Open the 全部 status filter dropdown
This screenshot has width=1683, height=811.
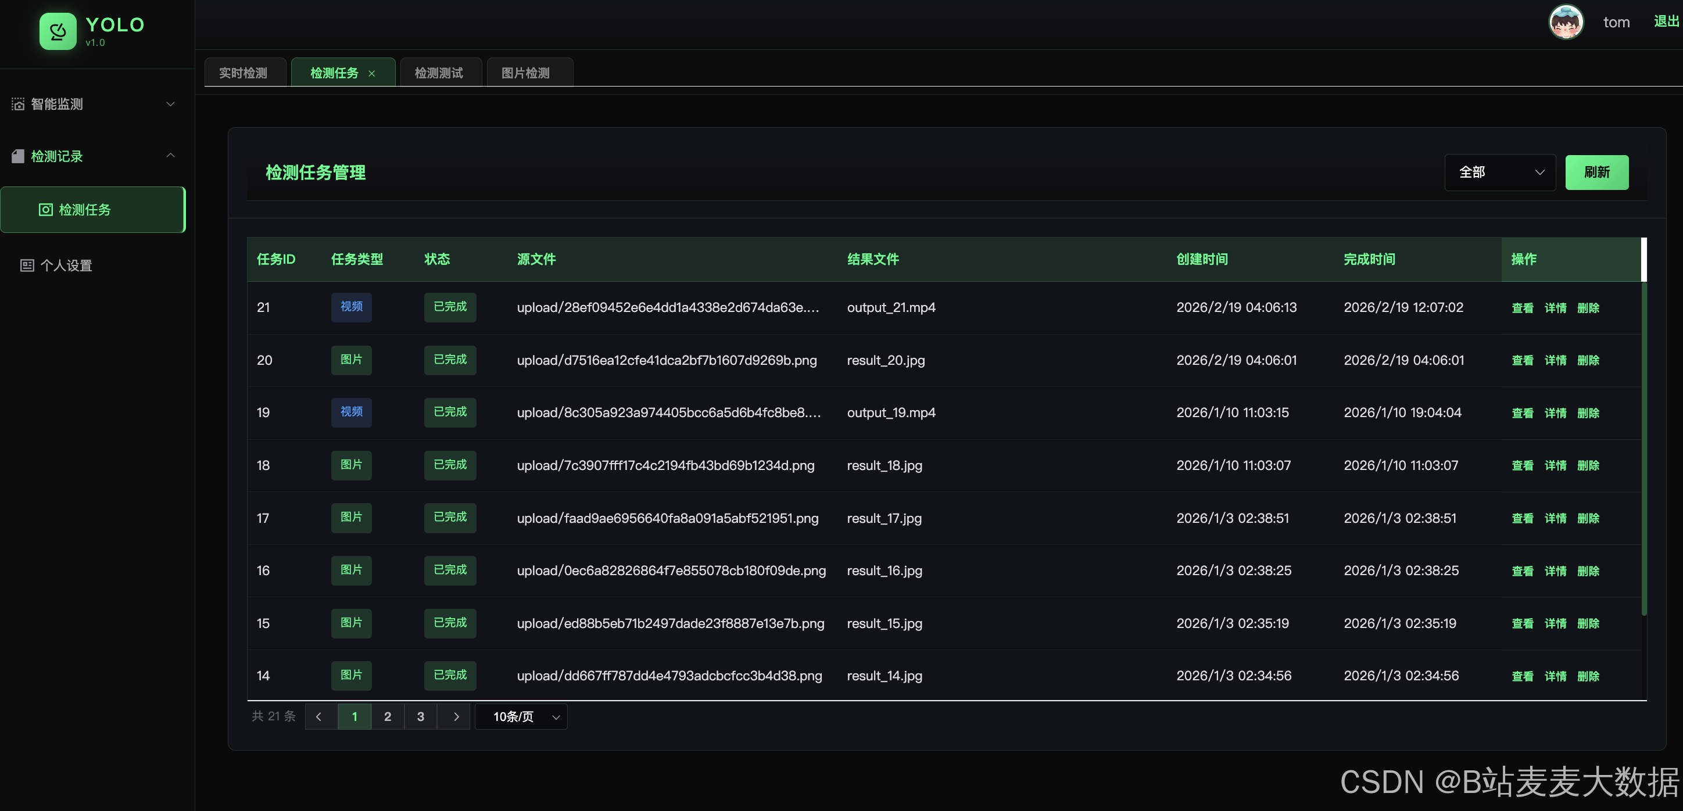[x=1499, y=173]
